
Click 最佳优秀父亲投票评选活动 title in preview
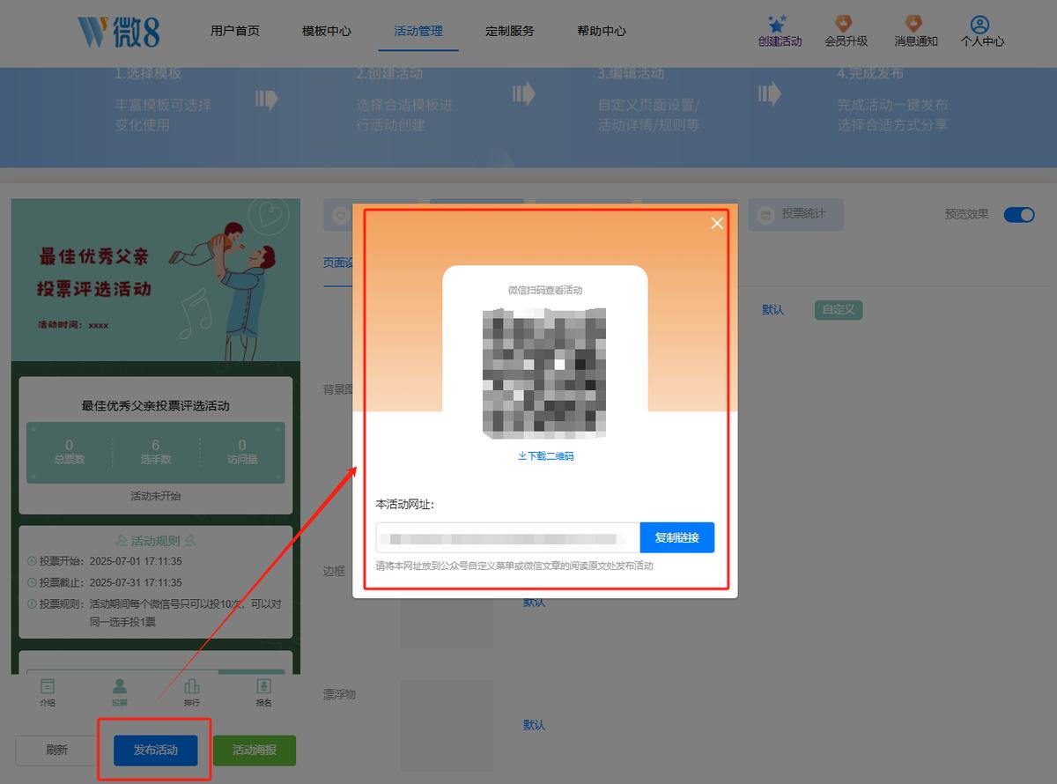[x=156, y=406]
